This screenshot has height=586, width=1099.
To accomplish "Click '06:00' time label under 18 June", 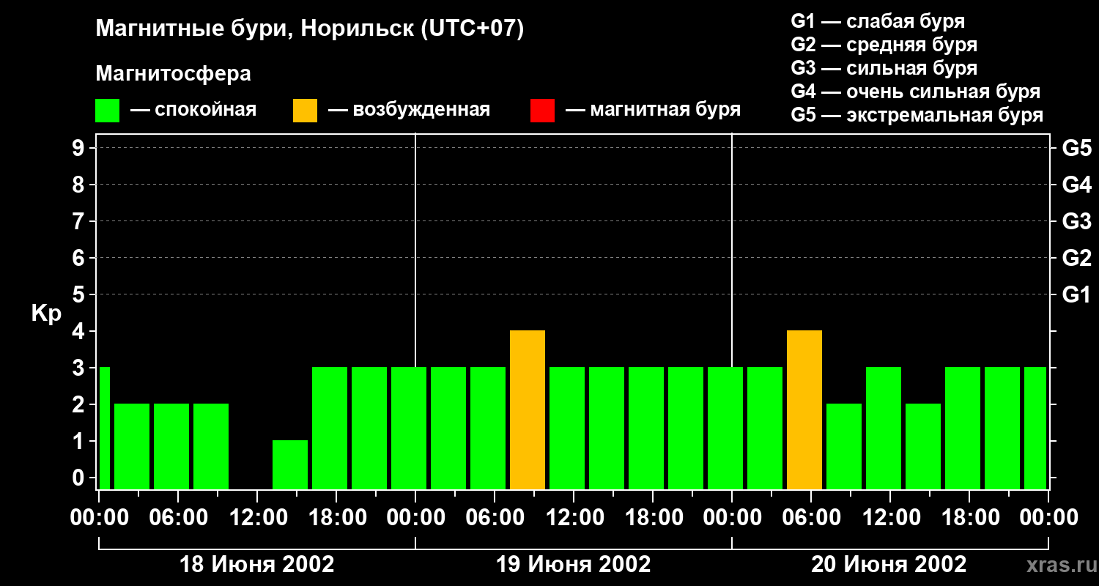I will (x=178, y=517).
